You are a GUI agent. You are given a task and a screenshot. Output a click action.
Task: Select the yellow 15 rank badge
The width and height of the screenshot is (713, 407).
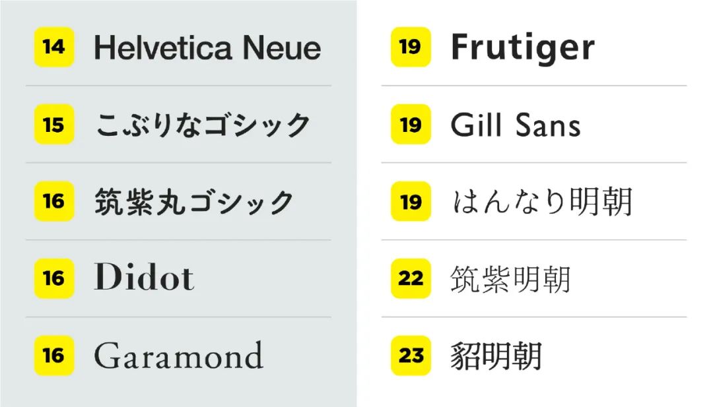[54, 124]
